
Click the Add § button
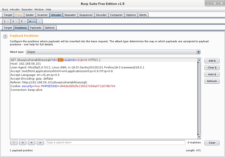pyautogui.click(x=212, y=61)
